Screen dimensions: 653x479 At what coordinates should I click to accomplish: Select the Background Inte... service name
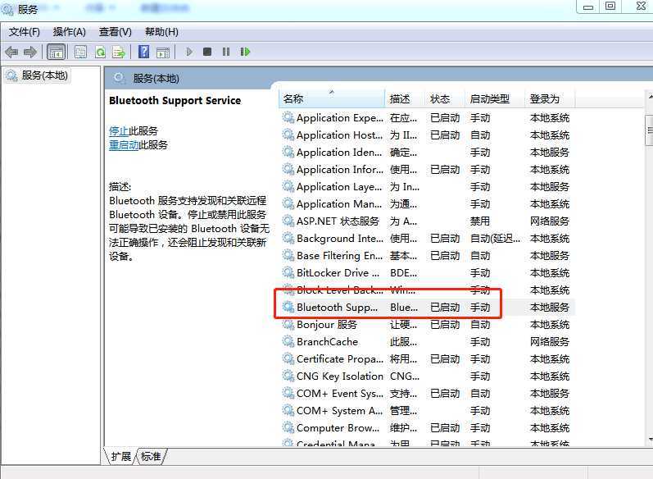click(x=340, y=239)
